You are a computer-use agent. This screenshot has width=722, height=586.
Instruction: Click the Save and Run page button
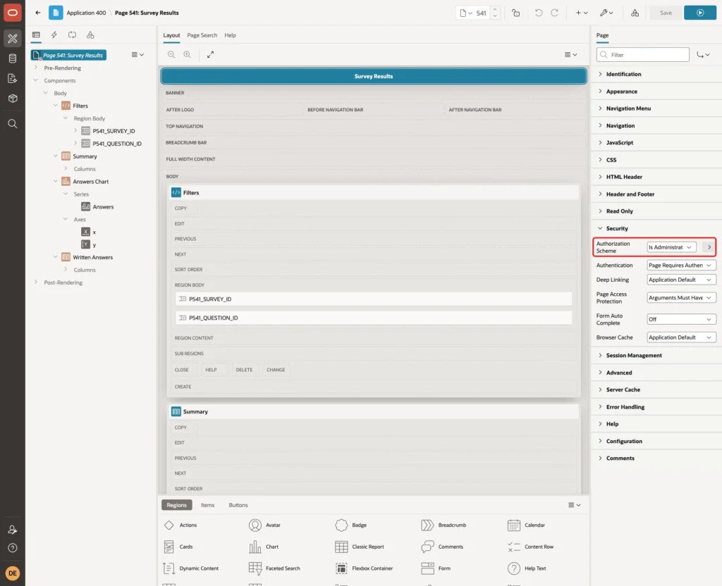tap(700, 13)
